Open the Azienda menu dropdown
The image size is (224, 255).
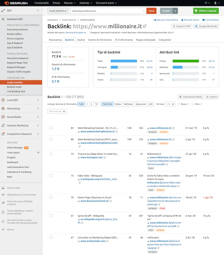[x=86, y=3]
